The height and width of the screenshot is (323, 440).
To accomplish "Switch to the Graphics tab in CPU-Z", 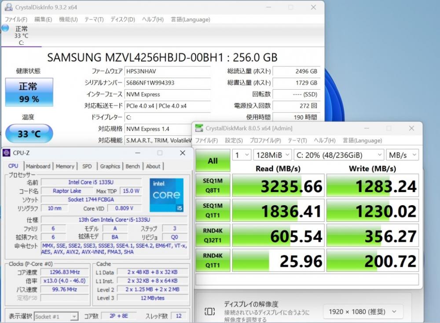I will click(110, 166).
